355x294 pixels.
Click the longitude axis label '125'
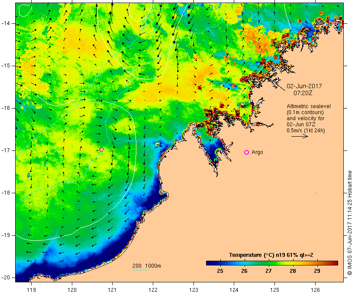pos(274,290)
